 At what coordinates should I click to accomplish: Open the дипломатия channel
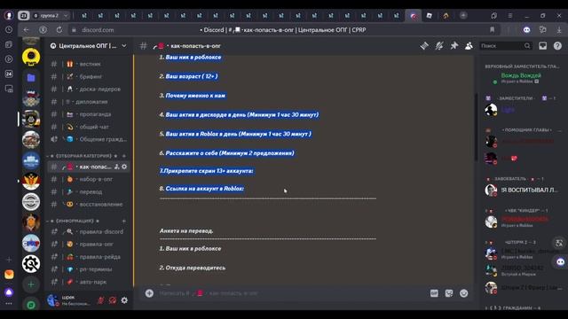pos(89,102)
